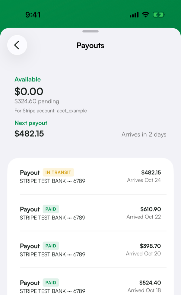
Task: Tap the Wi-Fi status icon
Action: coord(145,14)
